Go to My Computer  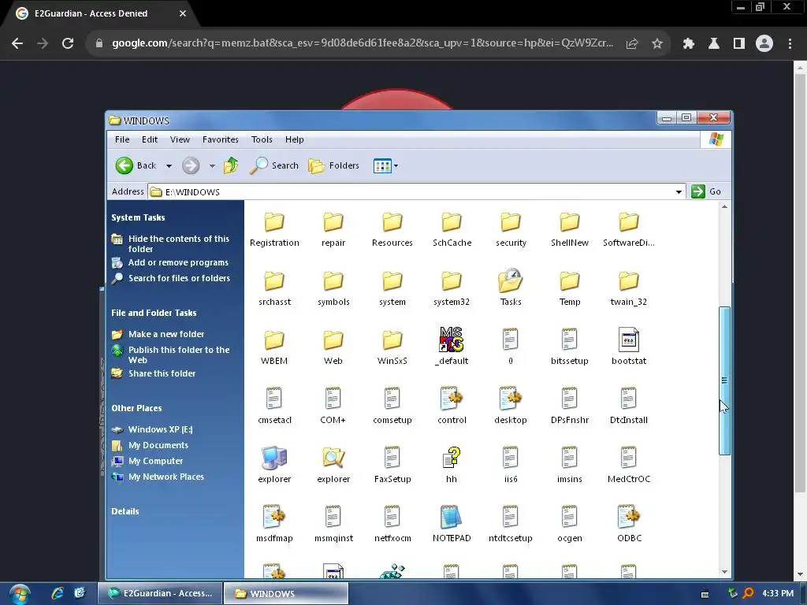point(155,461)
